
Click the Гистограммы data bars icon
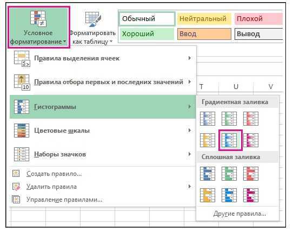tap(22, 107)
